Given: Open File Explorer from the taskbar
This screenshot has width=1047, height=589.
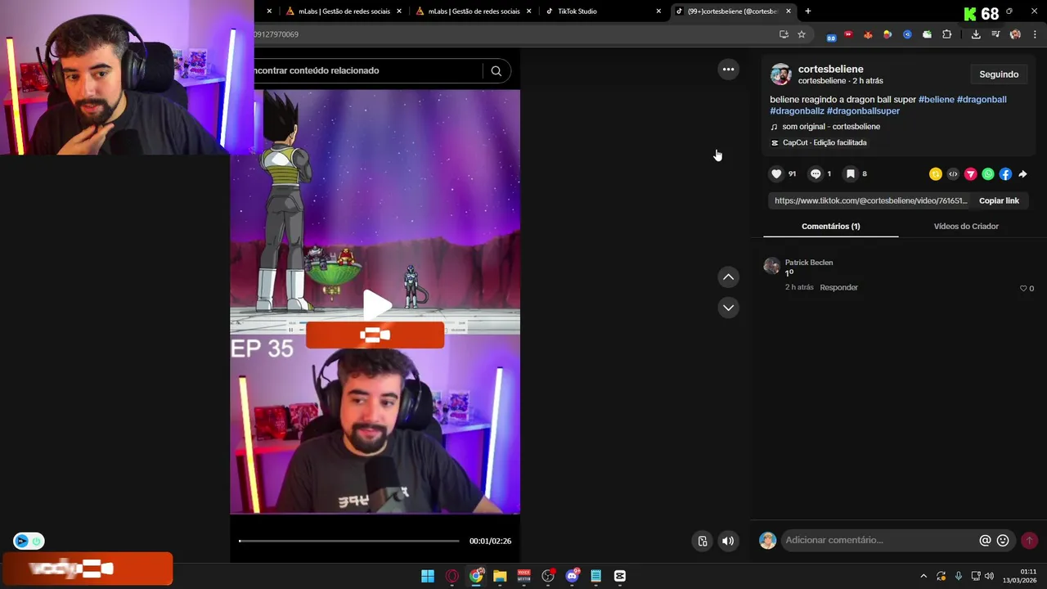Looking at the screenshot, I should [x=500, y=576].
